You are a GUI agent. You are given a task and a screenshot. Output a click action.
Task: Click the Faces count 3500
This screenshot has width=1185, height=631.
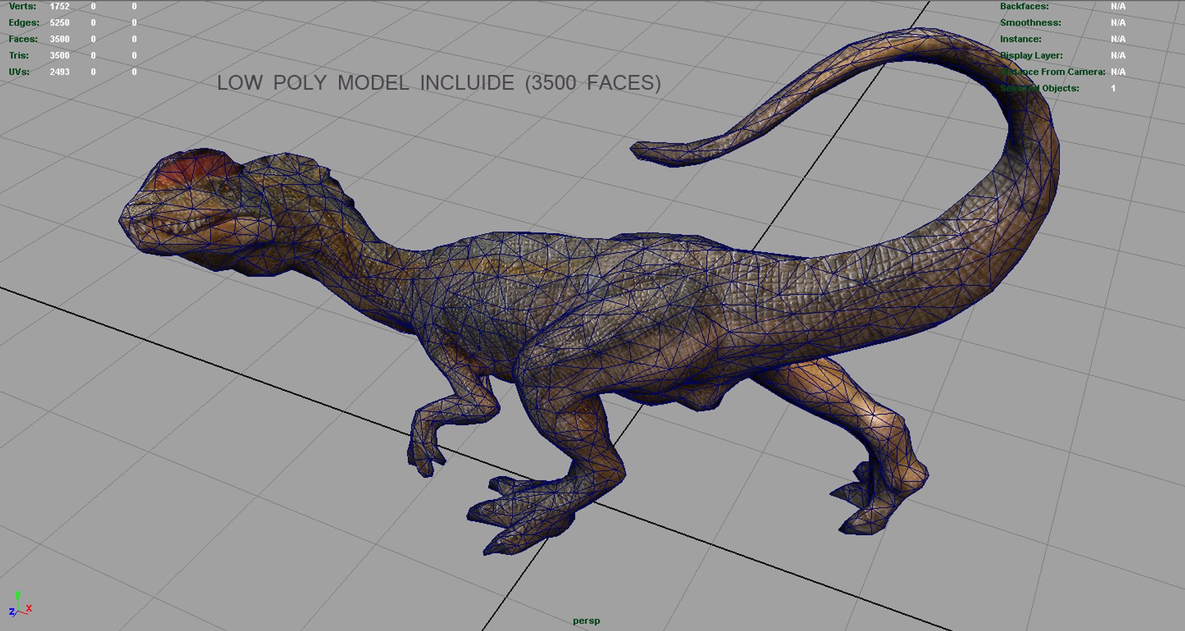59,39
